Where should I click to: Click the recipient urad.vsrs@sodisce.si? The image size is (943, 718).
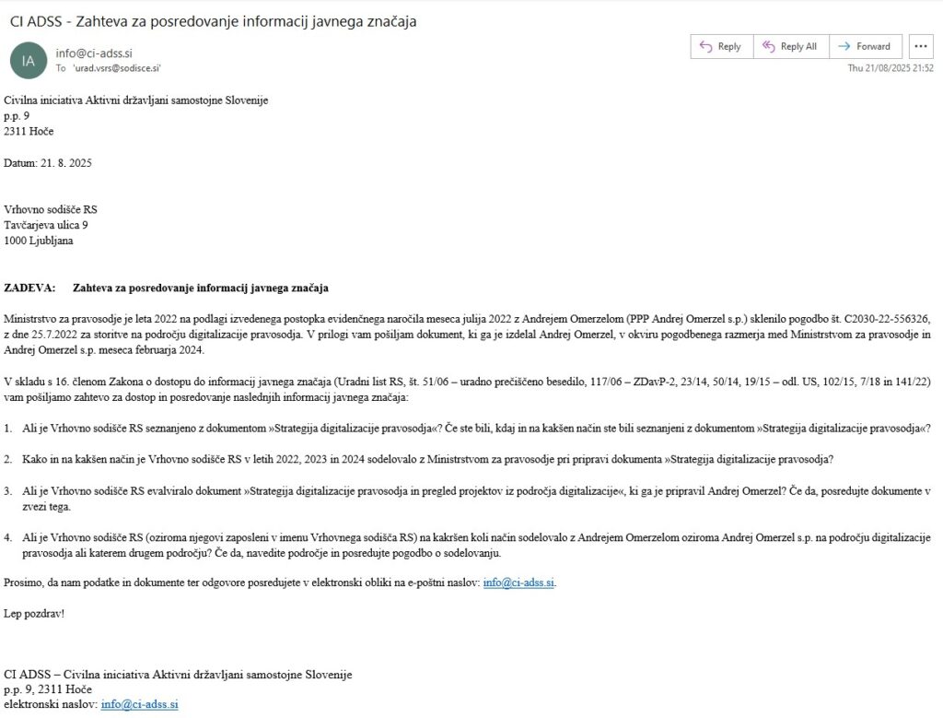117,68
